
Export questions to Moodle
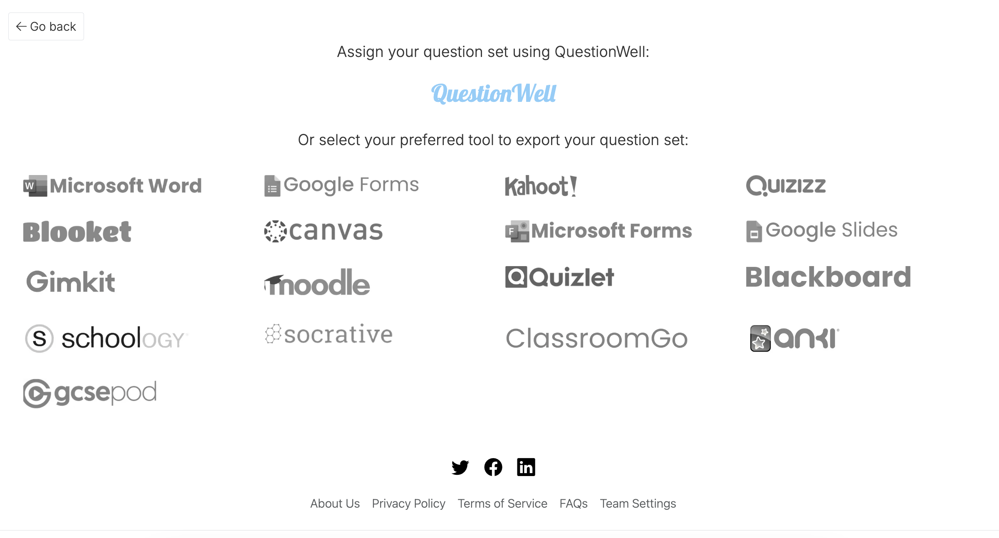pyautogui.click(x=317, y=283)
